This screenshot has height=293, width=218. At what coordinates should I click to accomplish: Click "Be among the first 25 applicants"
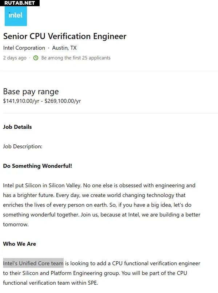[x=76, y=58]
